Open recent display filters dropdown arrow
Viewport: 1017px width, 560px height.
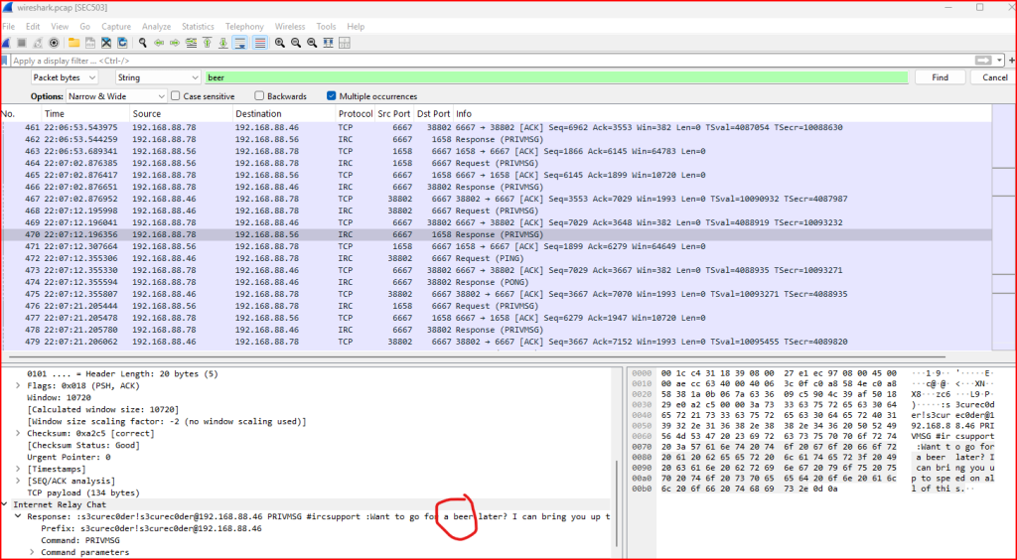(999, 61)
